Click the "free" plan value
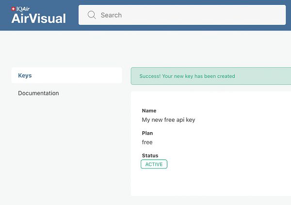 click(147, 142)
